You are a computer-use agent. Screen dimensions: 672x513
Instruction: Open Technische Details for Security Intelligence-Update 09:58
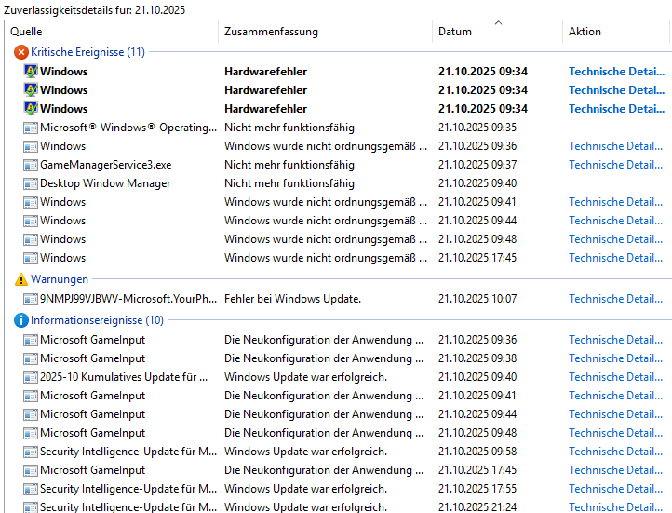616,452
